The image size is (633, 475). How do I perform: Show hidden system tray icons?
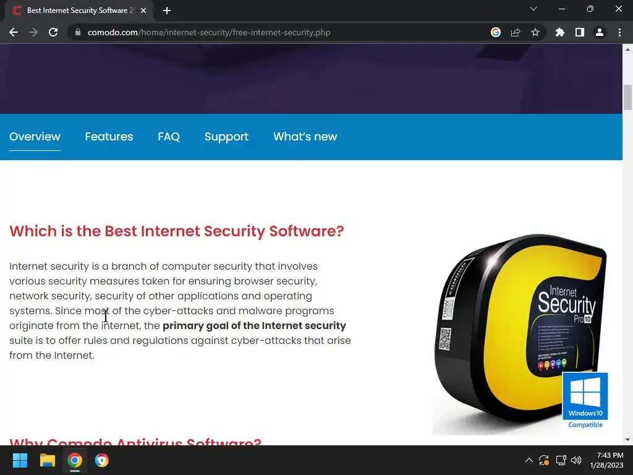(529, 460)
